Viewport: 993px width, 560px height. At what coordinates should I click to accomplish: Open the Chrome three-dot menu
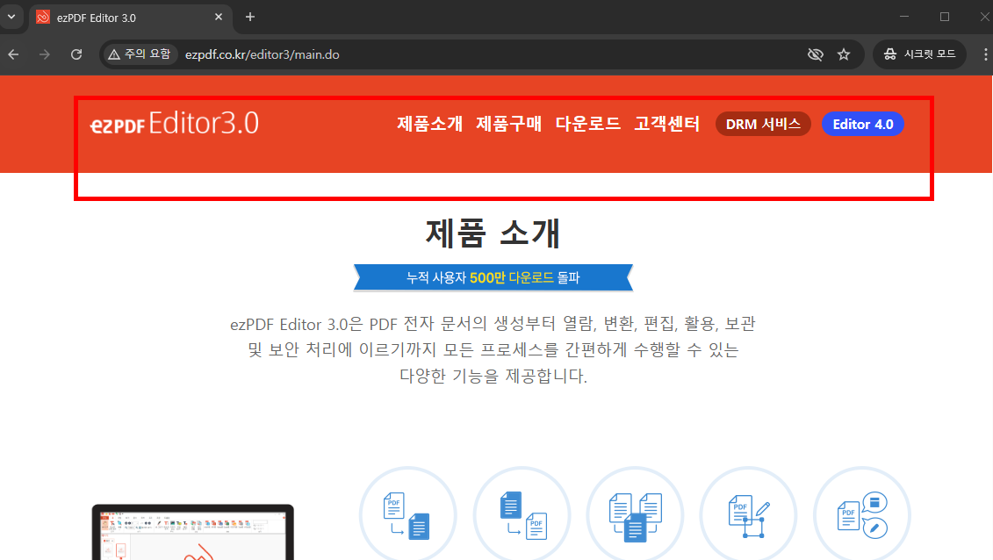click(x=986, y=54)
